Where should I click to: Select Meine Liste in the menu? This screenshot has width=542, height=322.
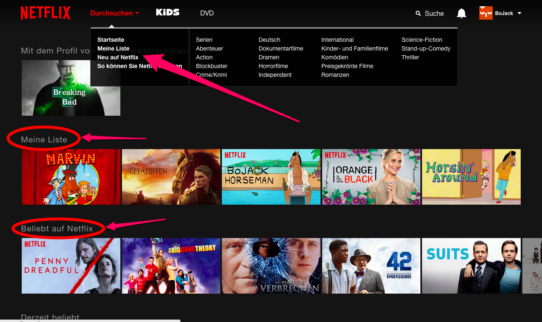[113, 48]
